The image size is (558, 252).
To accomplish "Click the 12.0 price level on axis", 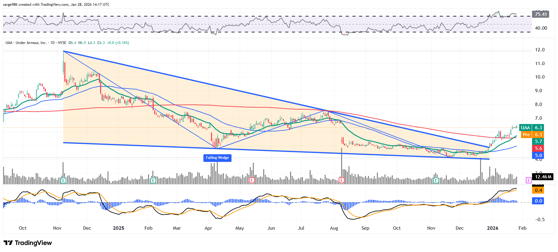I will (x=540, y=50).
